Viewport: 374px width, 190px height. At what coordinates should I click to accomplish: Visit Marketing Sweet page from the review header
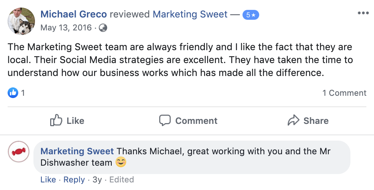tap(190, 14)
